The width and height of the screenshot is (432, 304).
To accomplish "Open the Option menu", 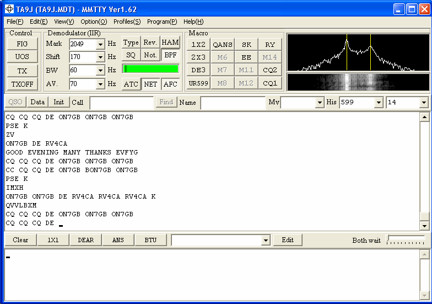I will [94, 22].
